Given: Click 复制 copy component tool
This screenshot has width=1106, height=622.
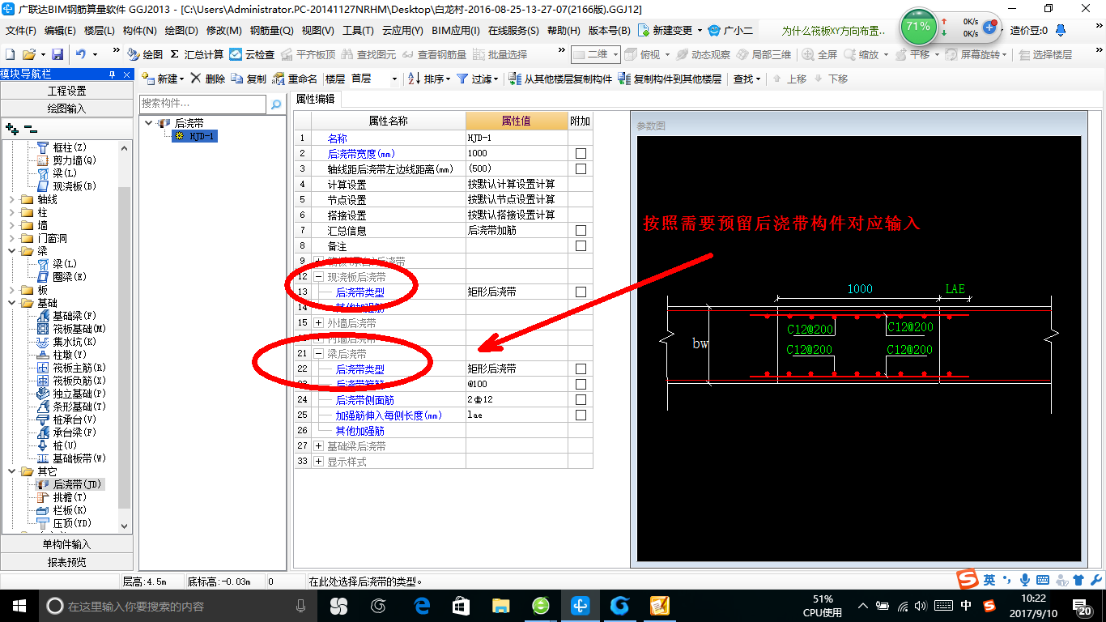Looking at the screenshot, I should [249, 79].
